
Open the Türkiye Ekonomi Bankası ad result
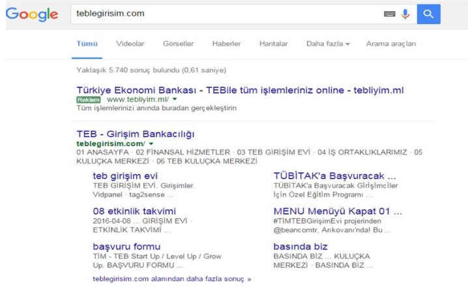(x=240, y=90)
